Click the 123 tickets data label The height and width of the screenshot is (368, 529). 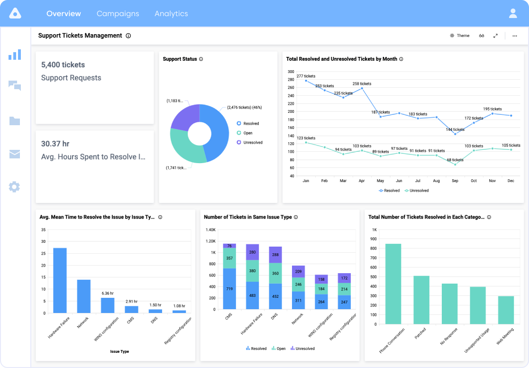306,138
